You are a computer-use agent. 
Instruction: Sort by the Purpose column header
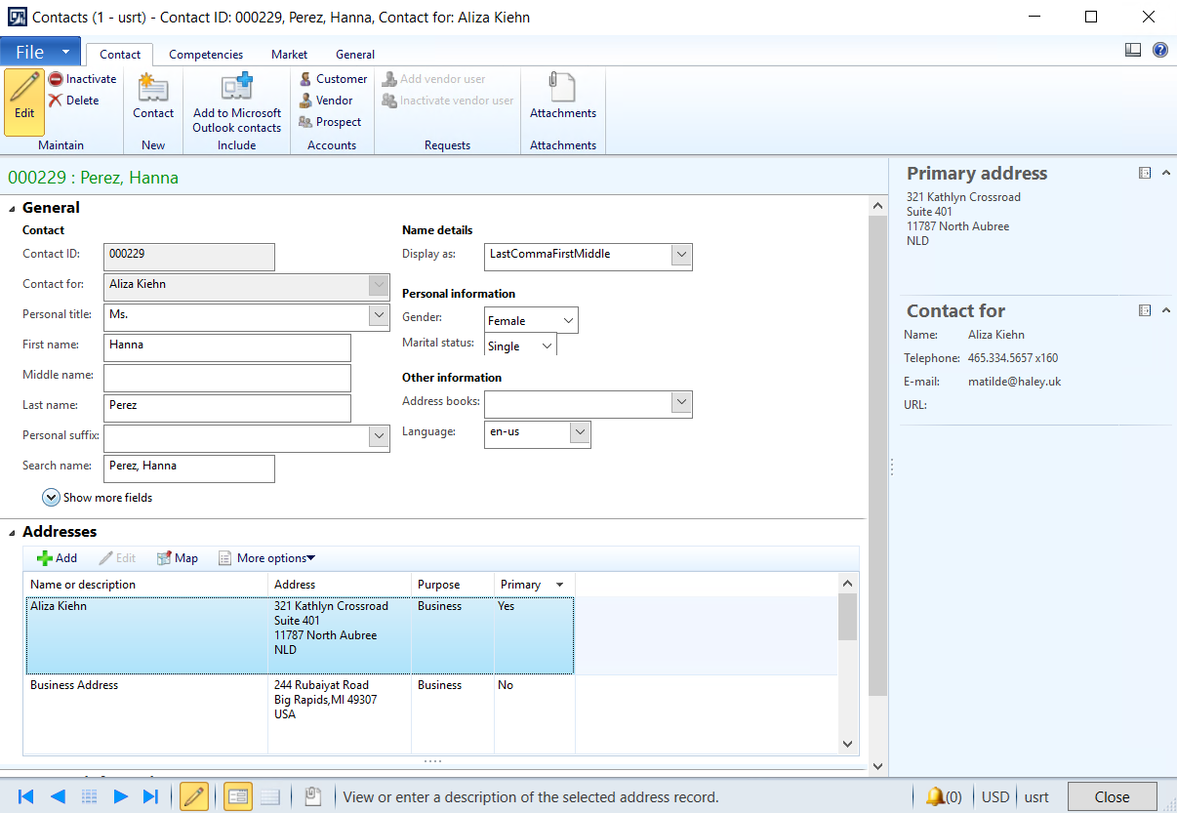tap(453, 585)
